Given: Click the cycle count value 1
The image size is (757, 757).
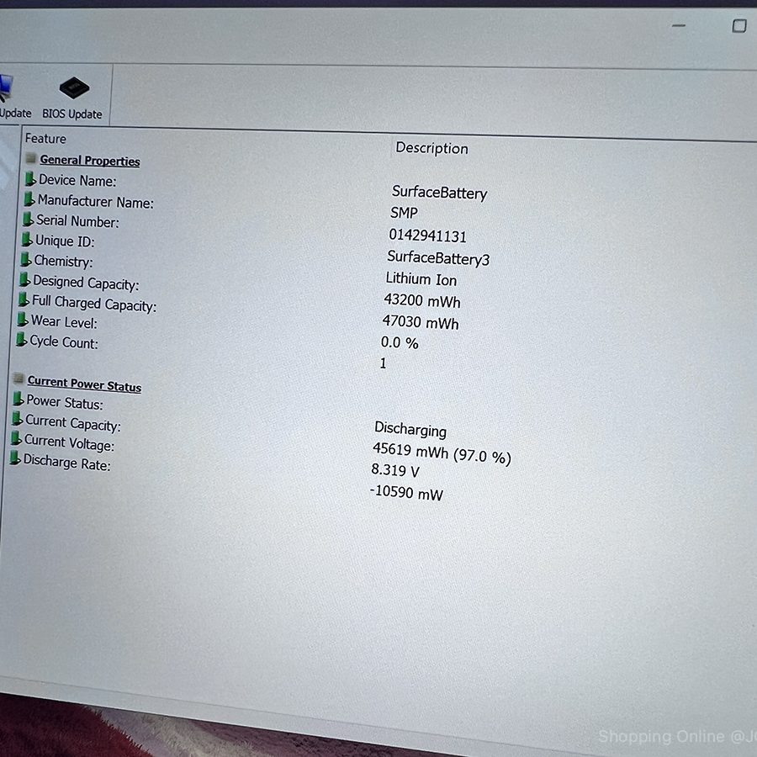Looking at the screenshot, I should [384, 363].
